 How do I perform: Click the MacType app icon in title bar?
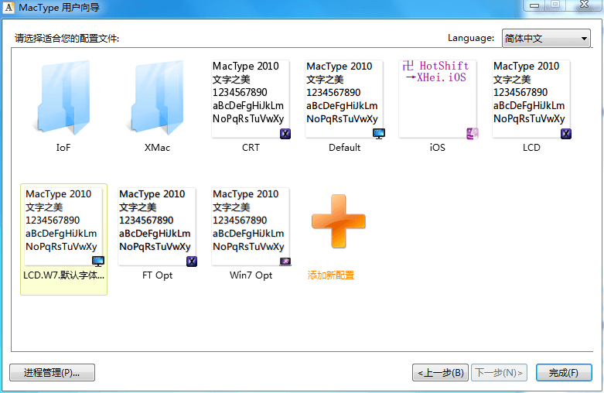coord(9,7)
